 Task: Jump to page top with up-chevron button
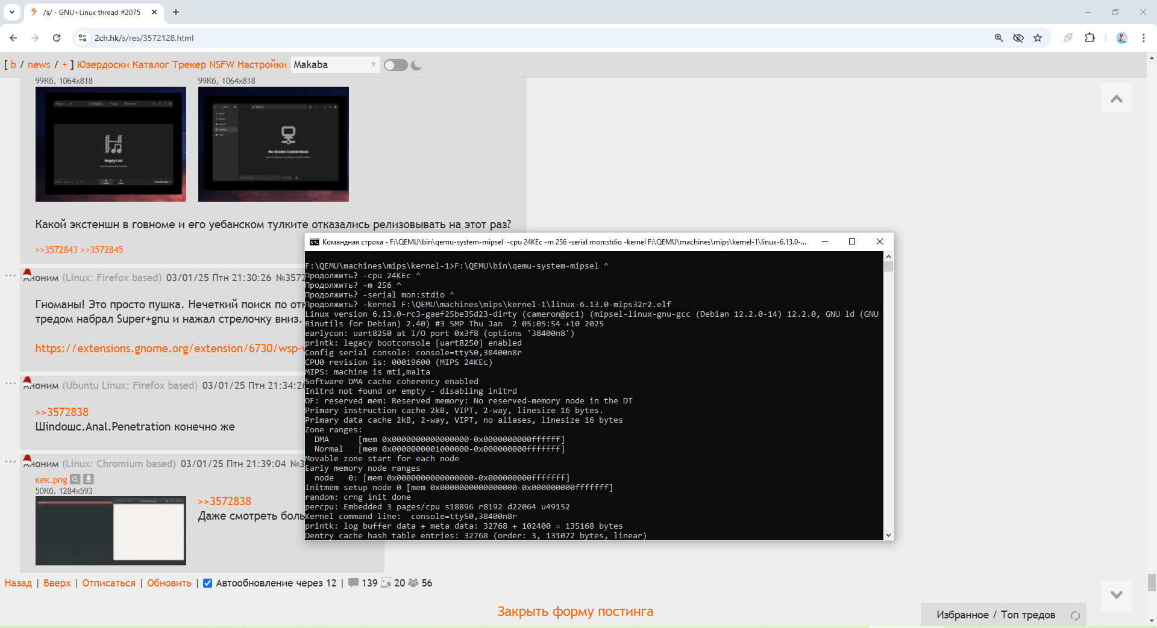point(1117,98)
